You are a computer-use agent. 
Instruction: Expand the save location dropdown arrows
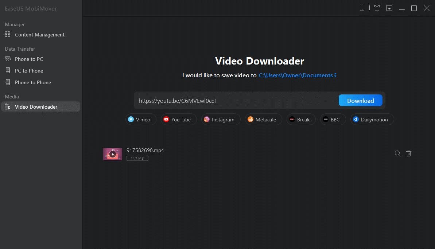click(x=335, y=75)
